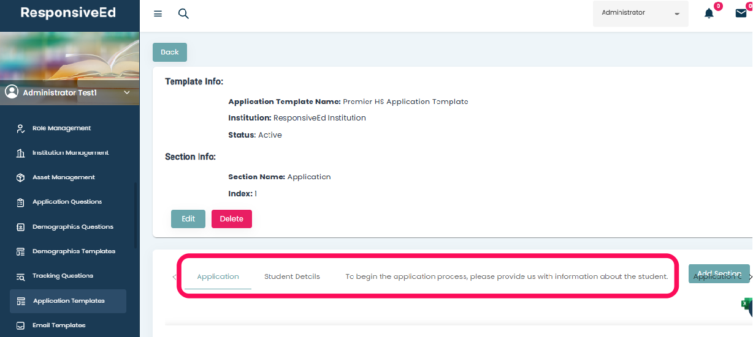The width and height of the screenshot is (753, 337).
Task: Click the search magnifier icon
Action: [183, 13]
